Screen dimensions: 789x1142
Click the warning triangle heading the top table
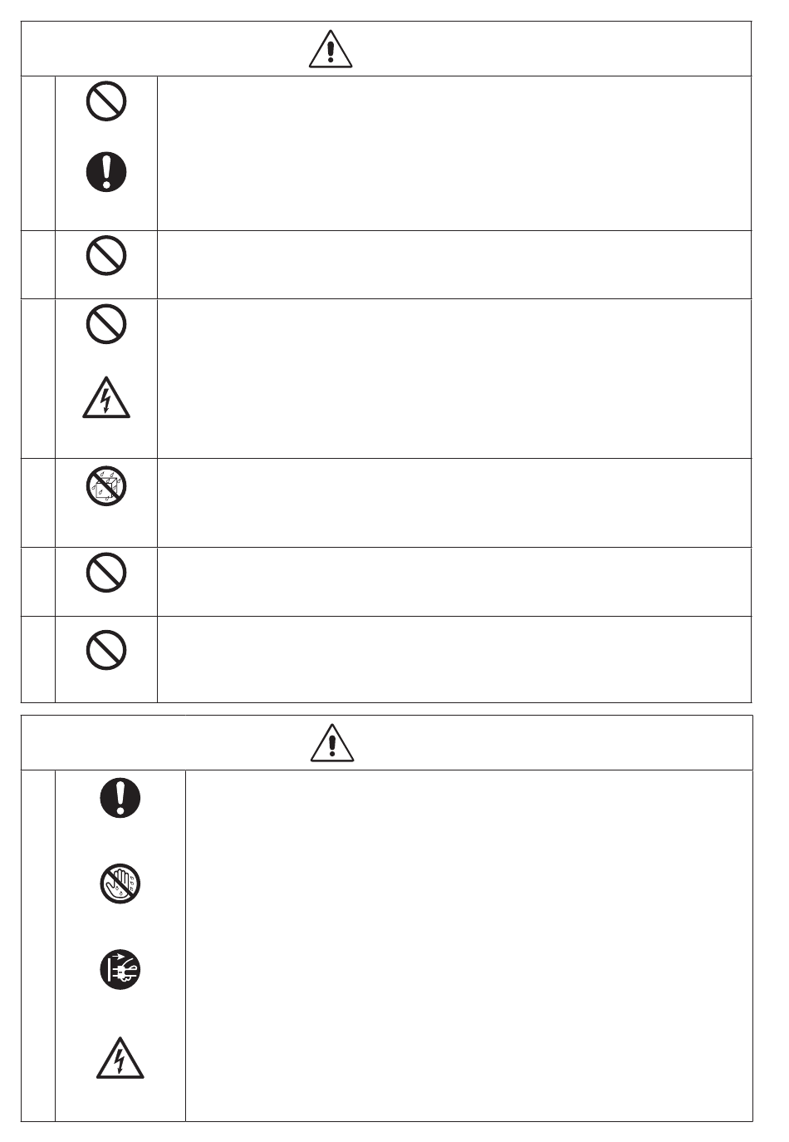pos(331,50)
